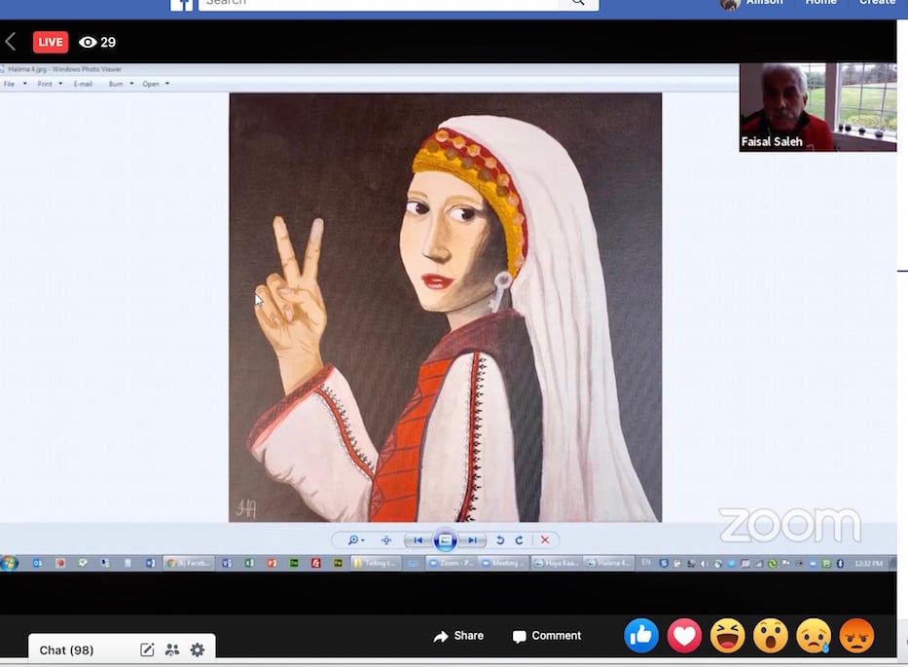
Task: Open the Telling taskbar folder window
Action: 376,563
